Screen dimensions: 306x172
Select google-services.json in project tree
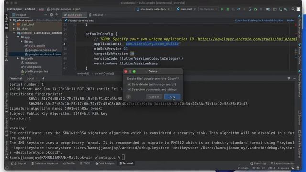point(41,50)
